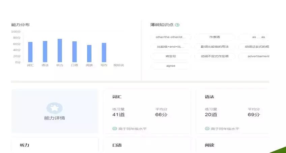
Task: Open the 能力详情 star icon
Action: 55,108
